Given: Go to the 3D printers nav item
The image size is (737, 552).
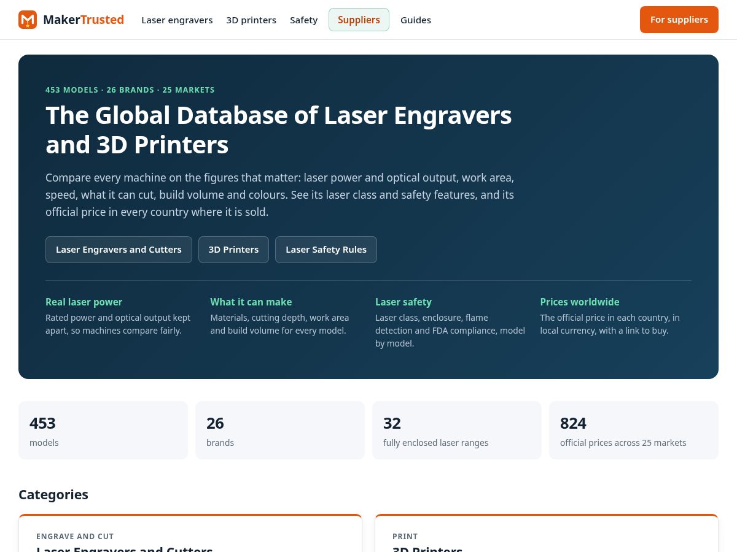Looking at the screenshot, I should 251,20.
